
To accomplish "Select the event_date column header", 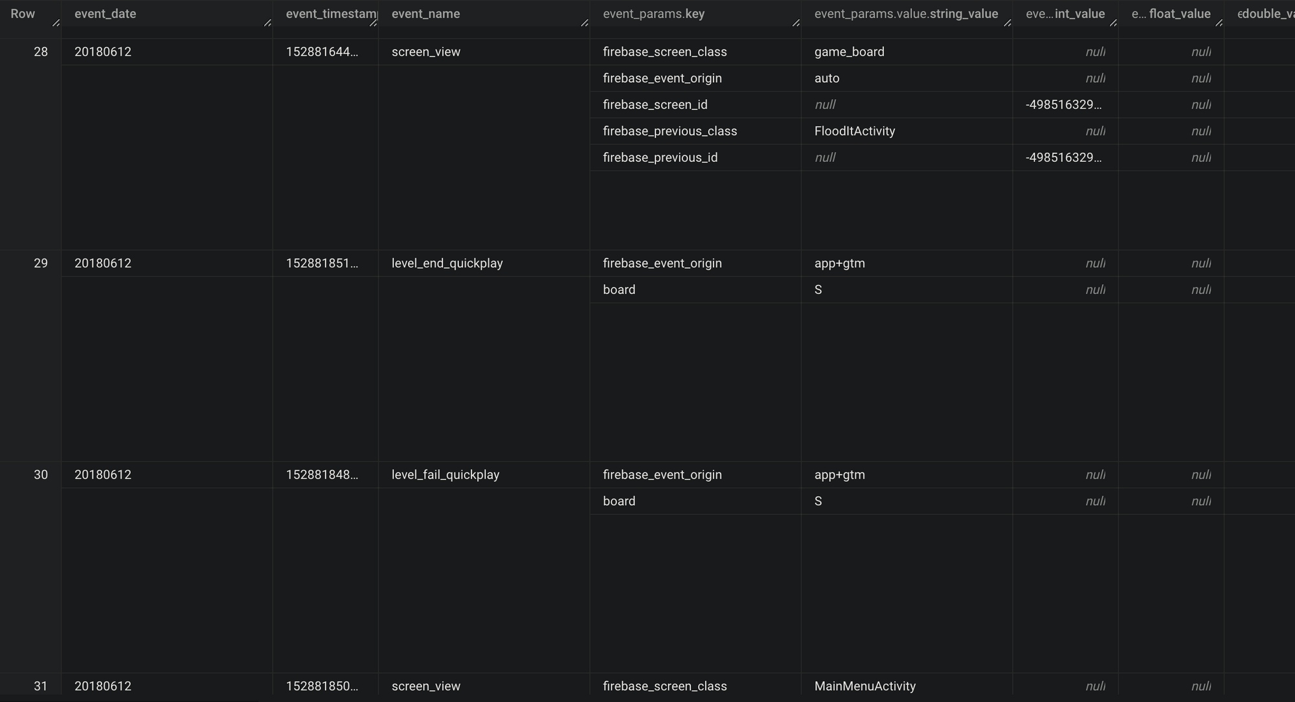I will 167,14.
